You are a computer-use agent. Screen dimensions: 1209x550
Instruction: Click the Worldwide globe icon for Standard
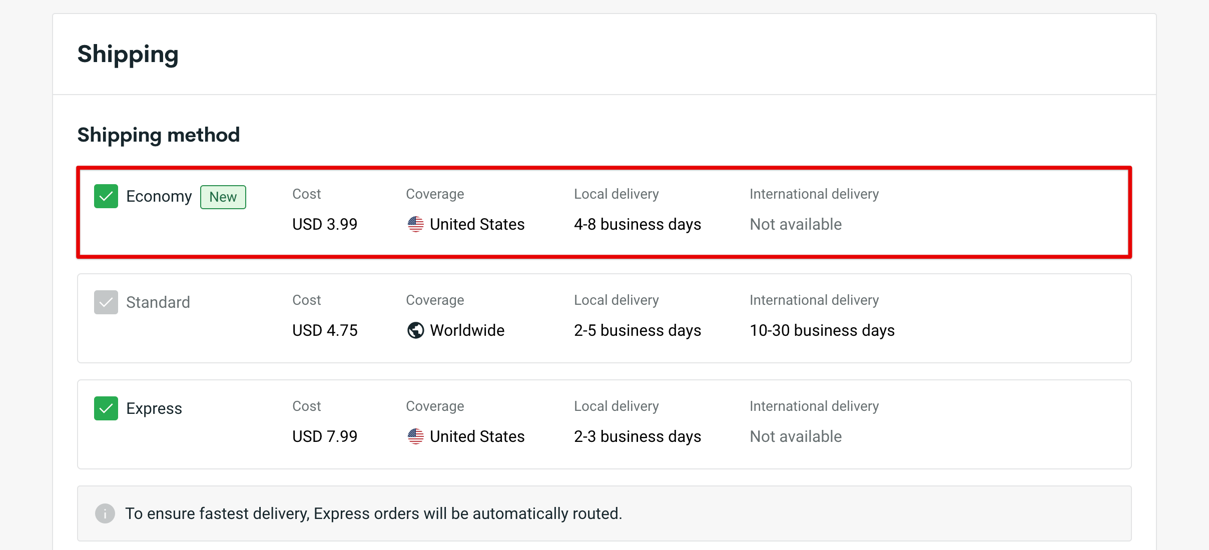coord(415,330)
